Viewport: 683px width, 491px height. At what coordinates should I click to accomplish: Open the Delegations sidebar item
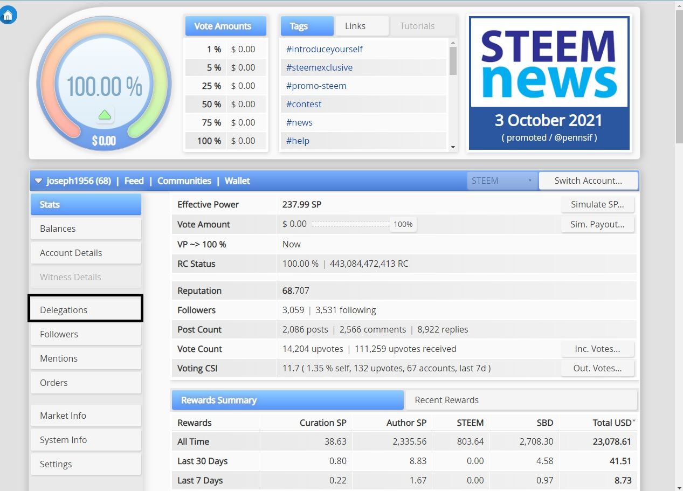(x=86, y=310)
